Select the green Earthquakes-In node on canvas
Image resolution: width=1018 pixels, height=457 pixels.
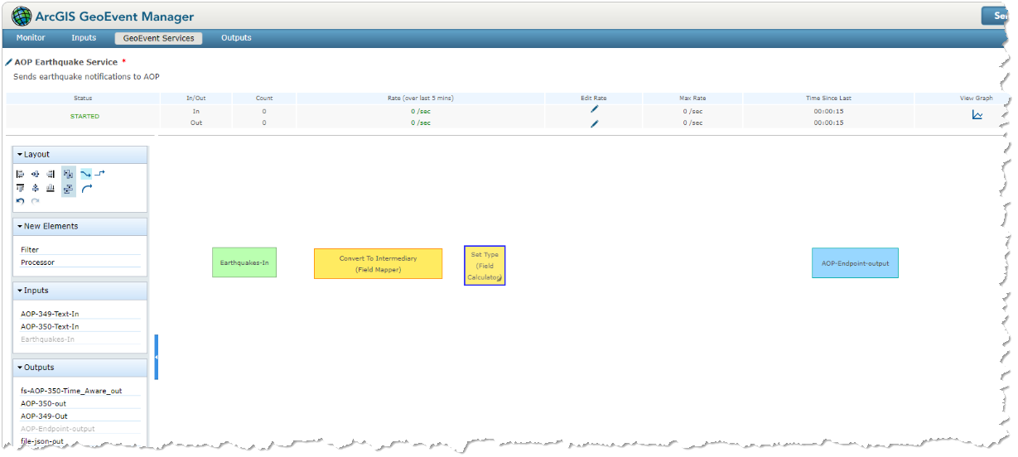tap(244, 262)
